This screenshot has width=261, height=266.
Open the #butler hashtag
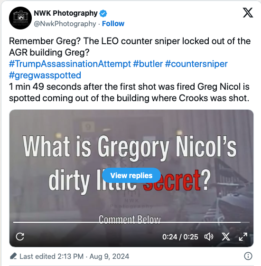[148, 64]
